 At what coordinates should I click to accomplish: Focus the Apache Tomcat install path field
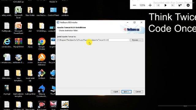[x=93, y=40]
